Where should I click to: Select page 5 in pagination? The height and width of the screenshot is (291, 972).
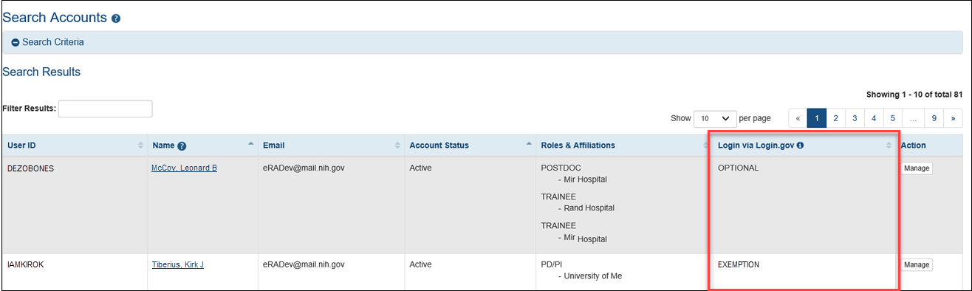(x=892, y=118)
